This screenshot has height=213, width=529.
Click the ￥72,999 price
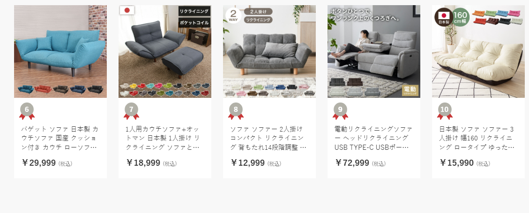(x=352, y=163)
